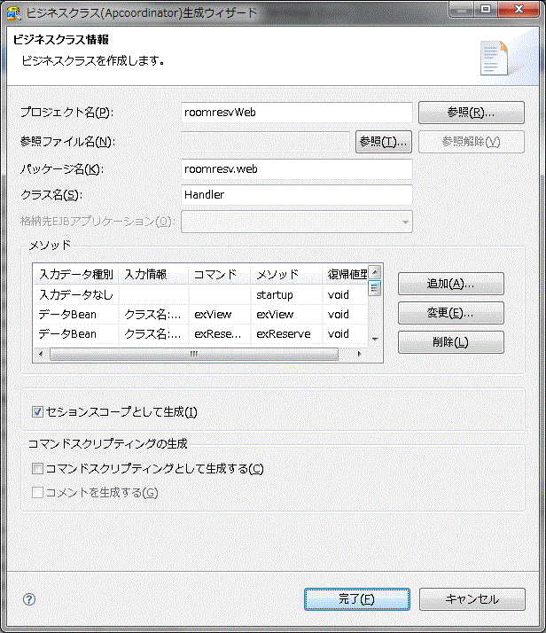The width and height of the screenshot is (546, 633).
Task: Click the exRese... command cell
Action: (x=220, y=334)
